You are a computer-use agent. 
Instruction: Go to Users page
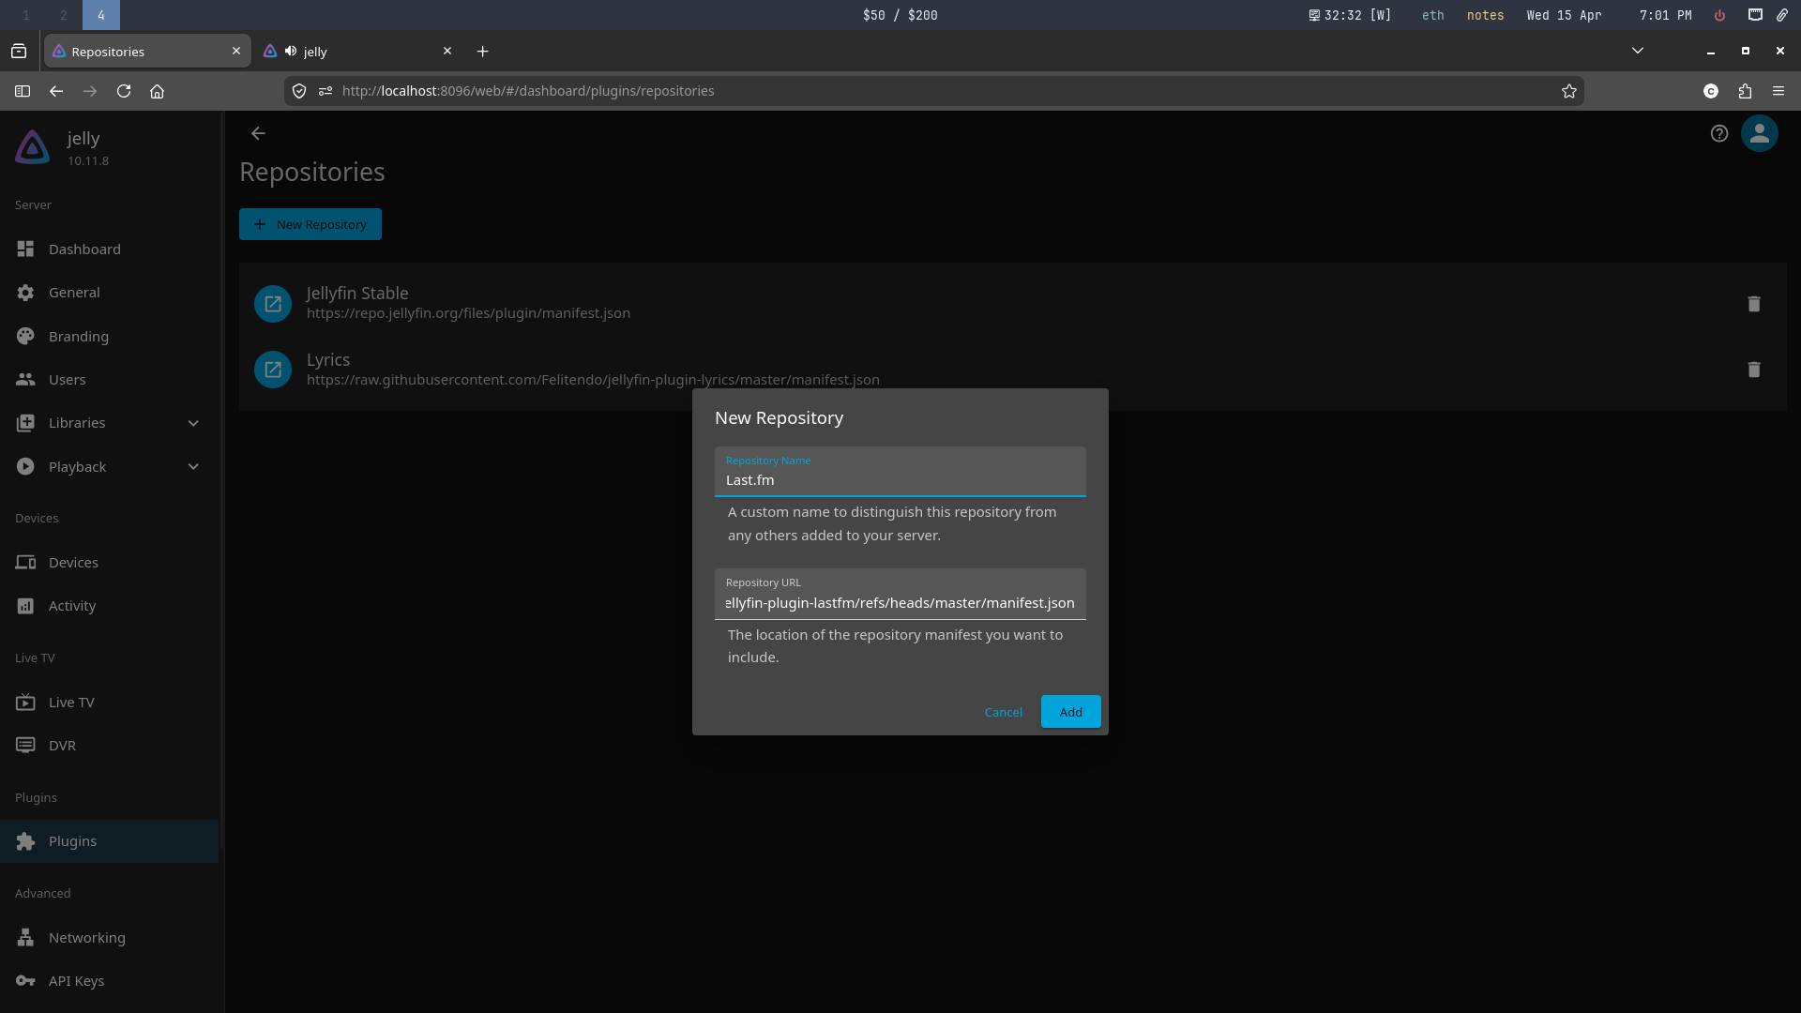[x=110, y=380]
